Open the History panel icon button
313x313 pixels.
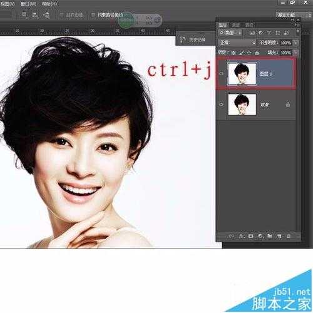click(x=183, y=39)
